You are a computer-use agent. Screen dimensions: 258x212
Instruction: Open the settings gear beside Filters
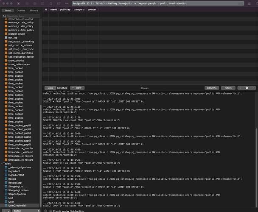point(247,88)
